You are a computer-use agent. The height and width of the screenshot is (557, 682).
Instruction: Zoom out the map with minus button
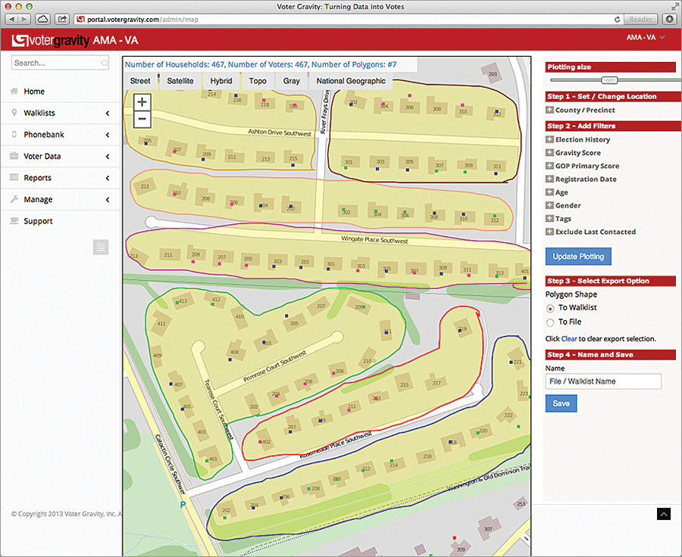coord(142,119)
